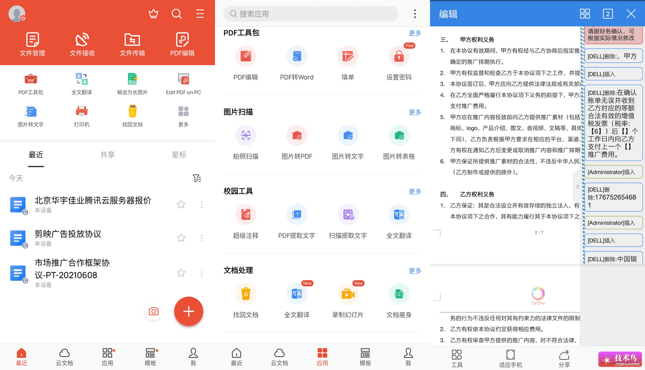Open PDF提取文字 tool
This screenshot has height=370, width=645.
pos(297,222)
